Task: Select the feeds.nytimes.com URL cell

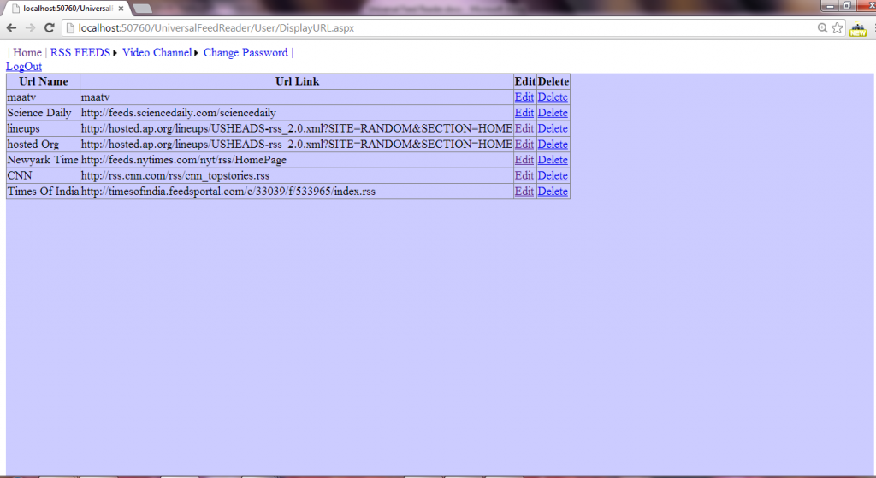Action: [x=297, y=160]
